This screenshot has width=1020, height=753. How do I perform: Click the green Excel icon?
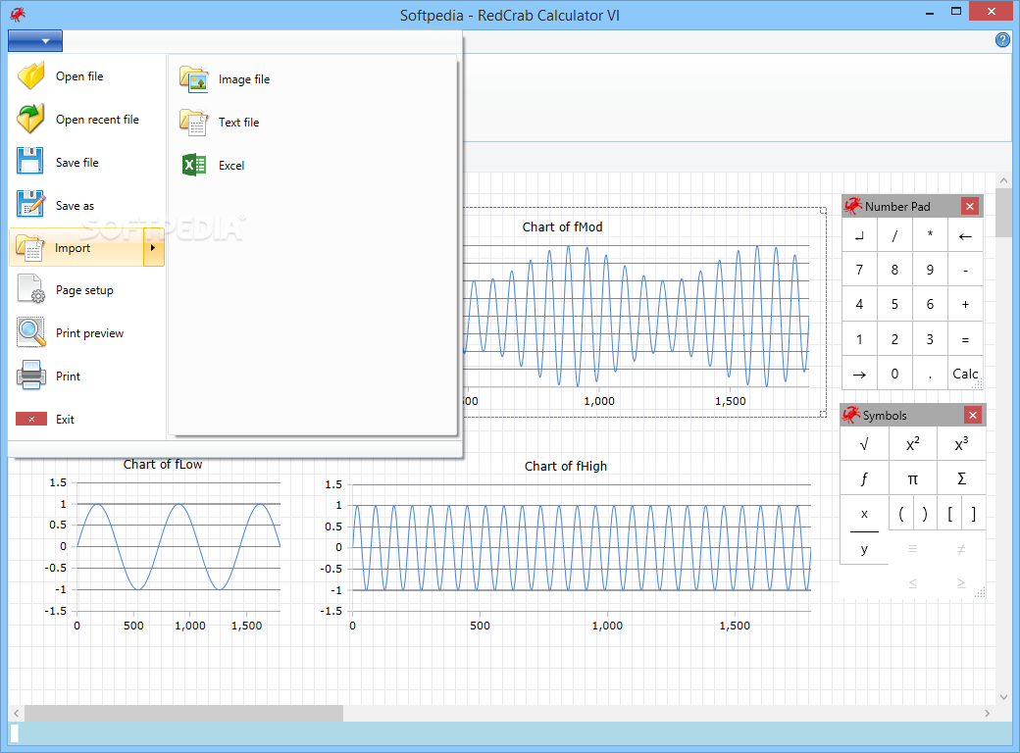[194, 165]
